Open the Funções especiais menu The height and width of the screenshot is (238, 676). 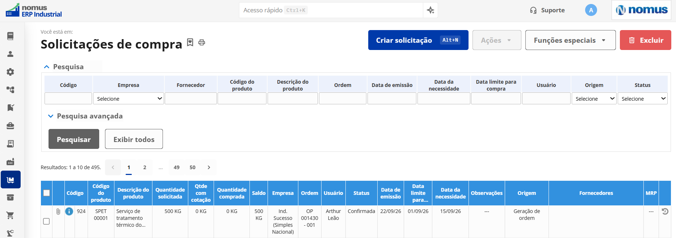(x=570, y=40)
